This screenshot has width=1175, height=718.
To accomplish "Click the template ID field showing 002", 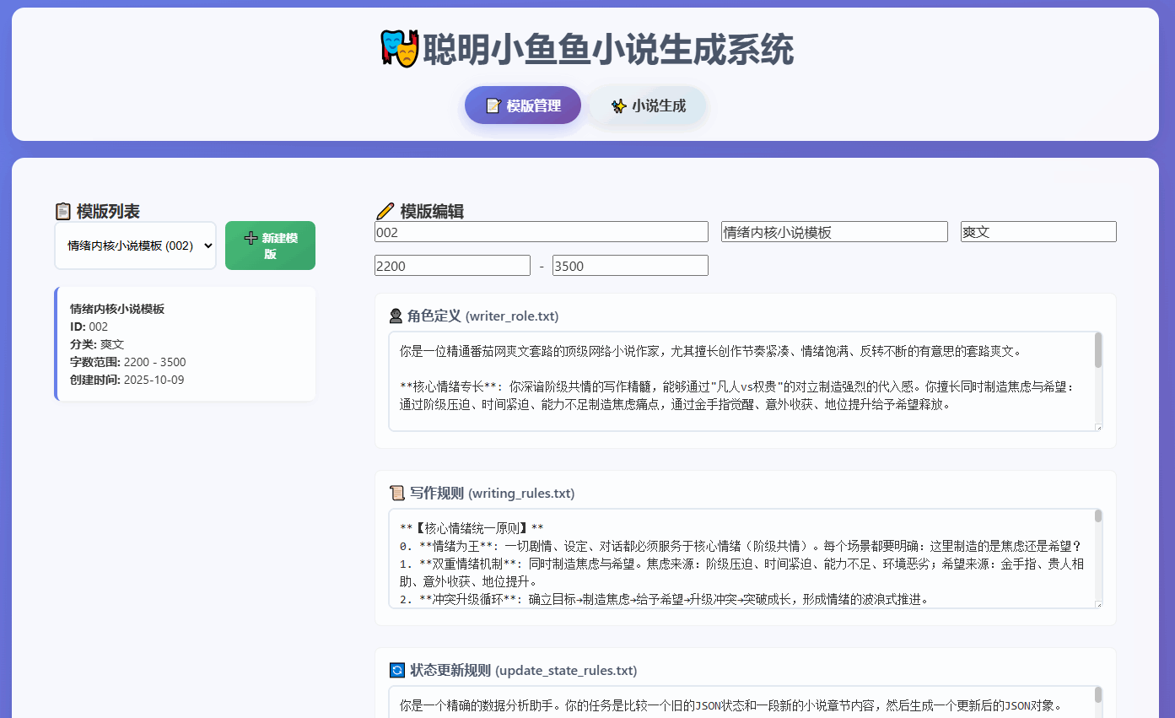I will point(541,232).
